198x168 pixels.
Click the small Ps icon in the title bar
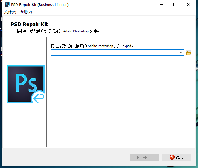coord(7,4)
